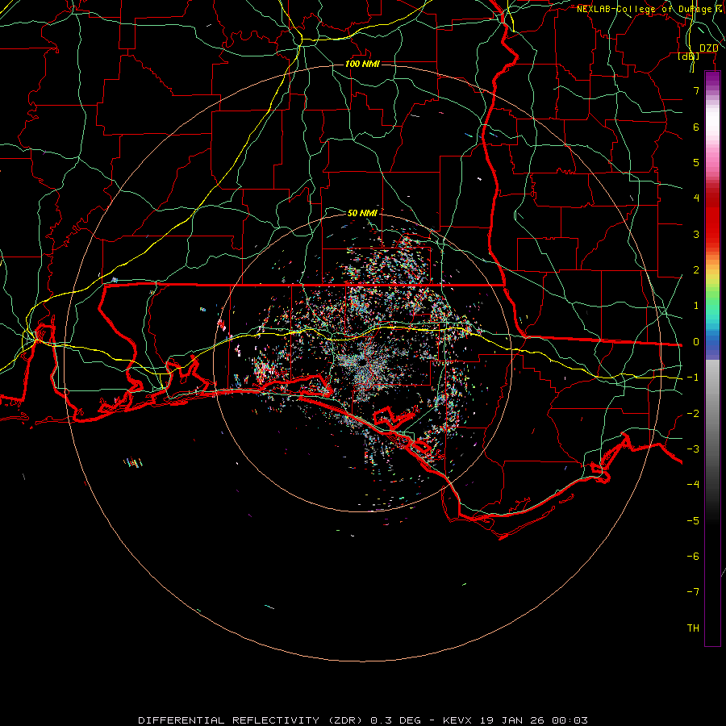Click the "[dB]" unit label
This screenshot has height=726, width=726.
tap(689, 56)
